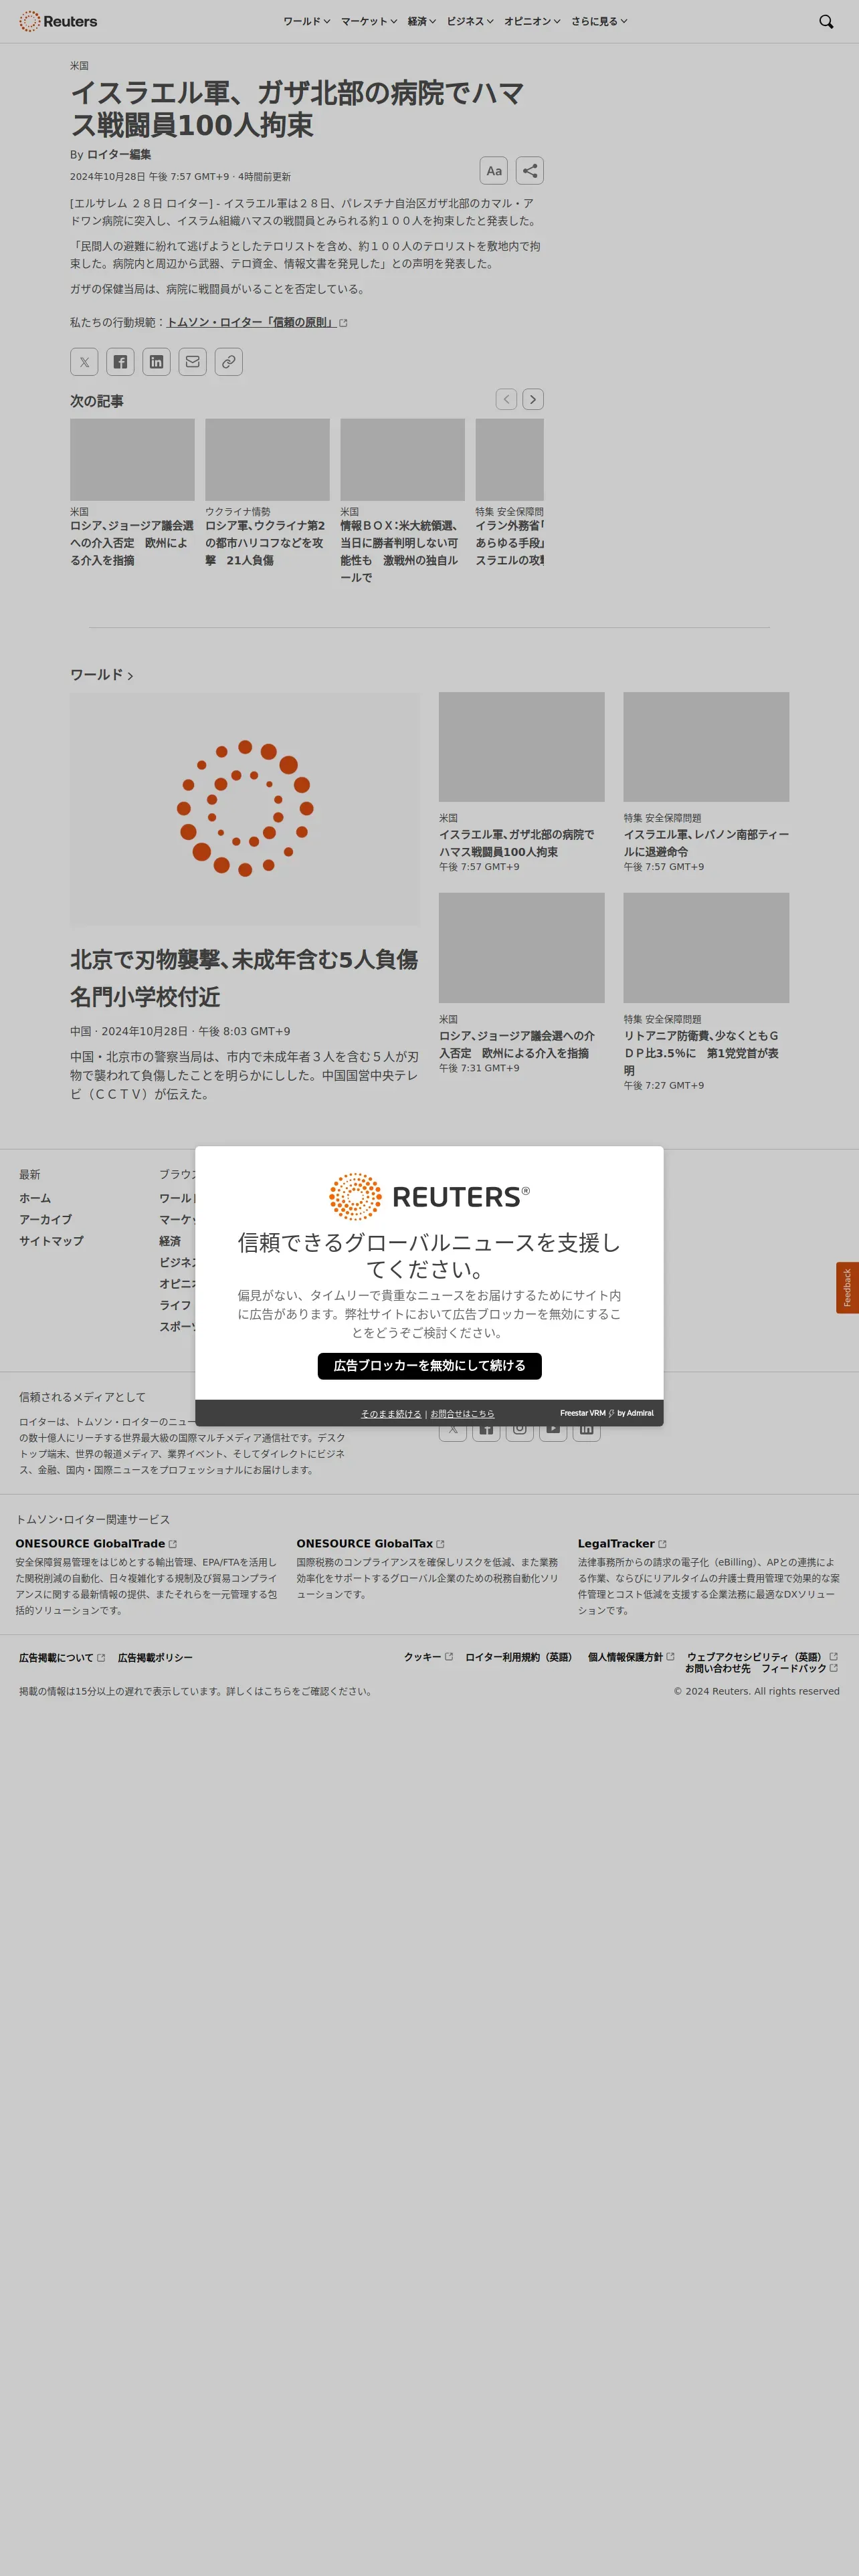Click 広告ブロッカーを無効にして続ける button
This screenshot has height=2576, width=859.
430,1366
